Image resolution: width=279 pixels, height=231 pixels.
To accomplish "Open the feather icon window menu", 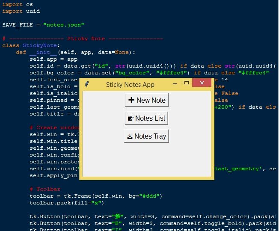I will click(87, 84).
